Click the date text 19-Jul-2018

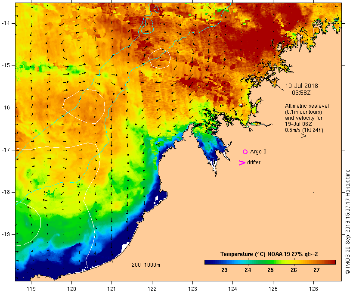(x=302, y=86)
